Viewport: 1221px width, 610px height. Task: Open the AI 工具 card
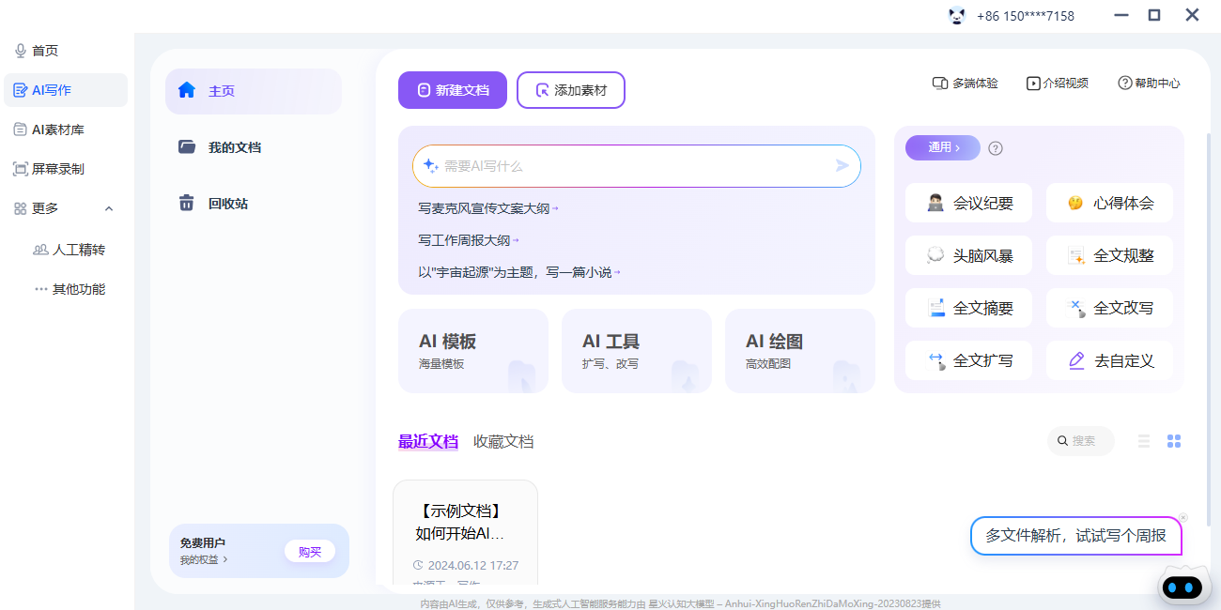coord(637,351)
